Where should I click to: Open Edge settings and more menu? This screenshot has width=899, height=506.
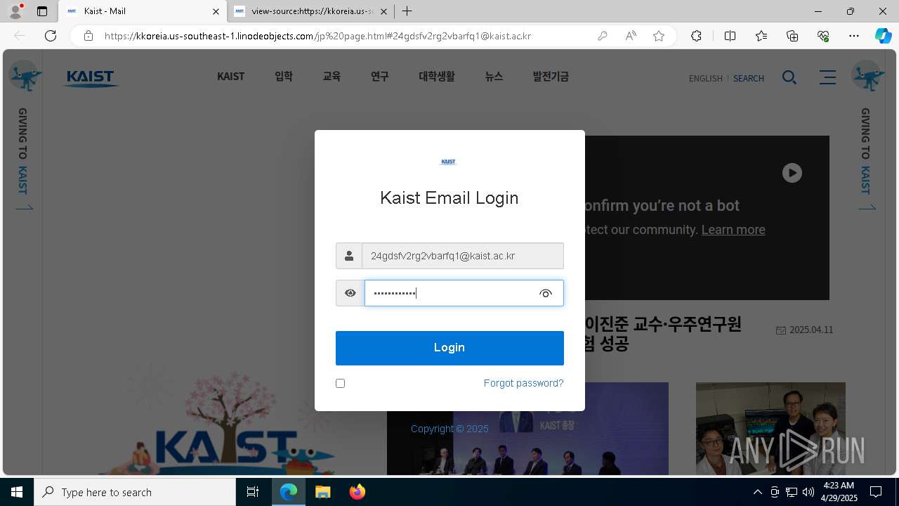[x=854, y=36]
